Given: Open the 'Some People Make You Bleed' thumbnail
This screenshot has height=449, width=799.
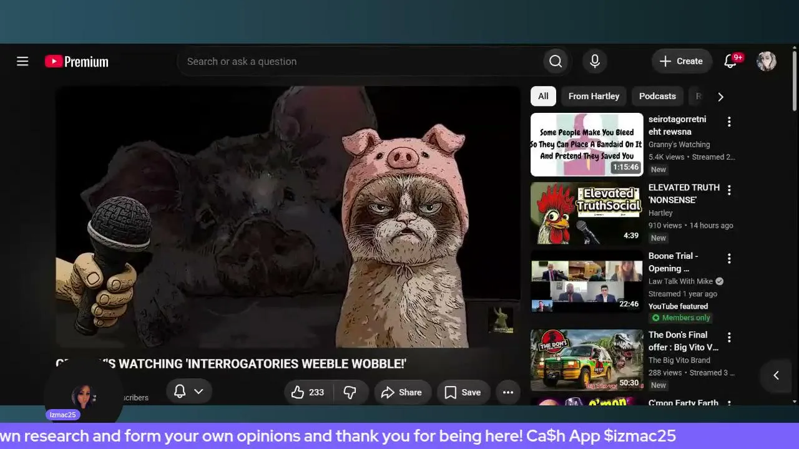Looking at the screenshot, I should [587, 145].
